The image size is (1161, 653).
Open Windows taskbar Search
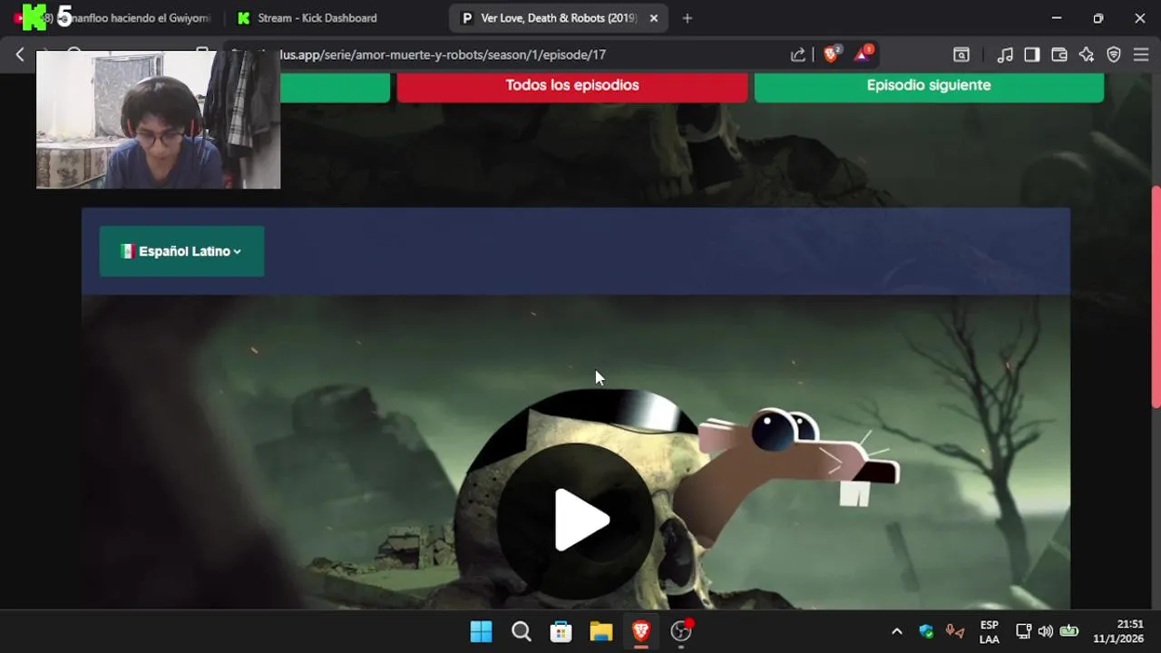click(521, 631)
